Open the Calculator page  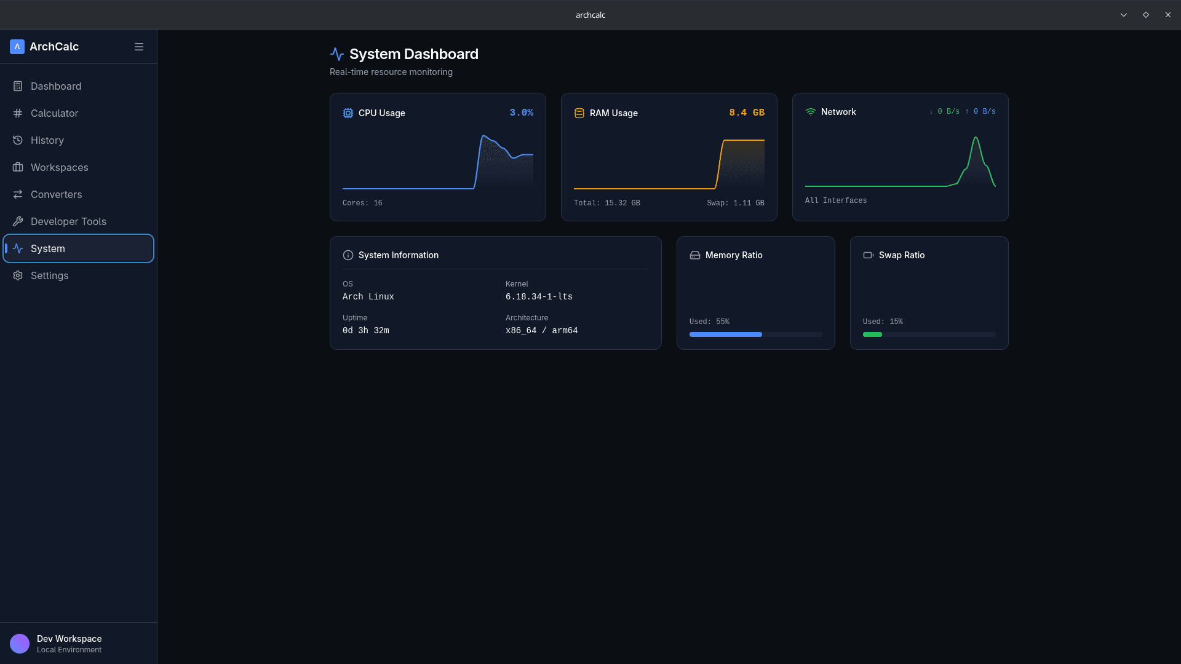click(x=78, y=113)
